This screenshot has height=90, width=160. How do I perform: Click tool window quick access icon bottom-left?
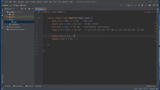point(2,89)
